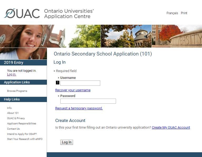The width and height of the screenshot is (202, 157).
Task: Open Recover your username link
Action: pyautogui.click(x=73, y=90)
